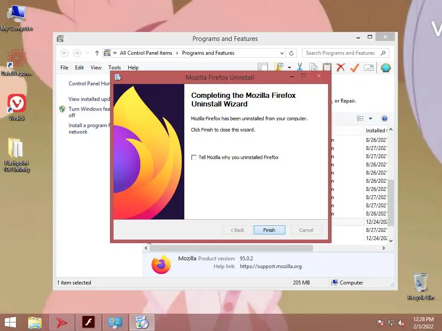Open the File menu
Image resolution: width=442 pixels, height=331 pixels.
point(64,68)
